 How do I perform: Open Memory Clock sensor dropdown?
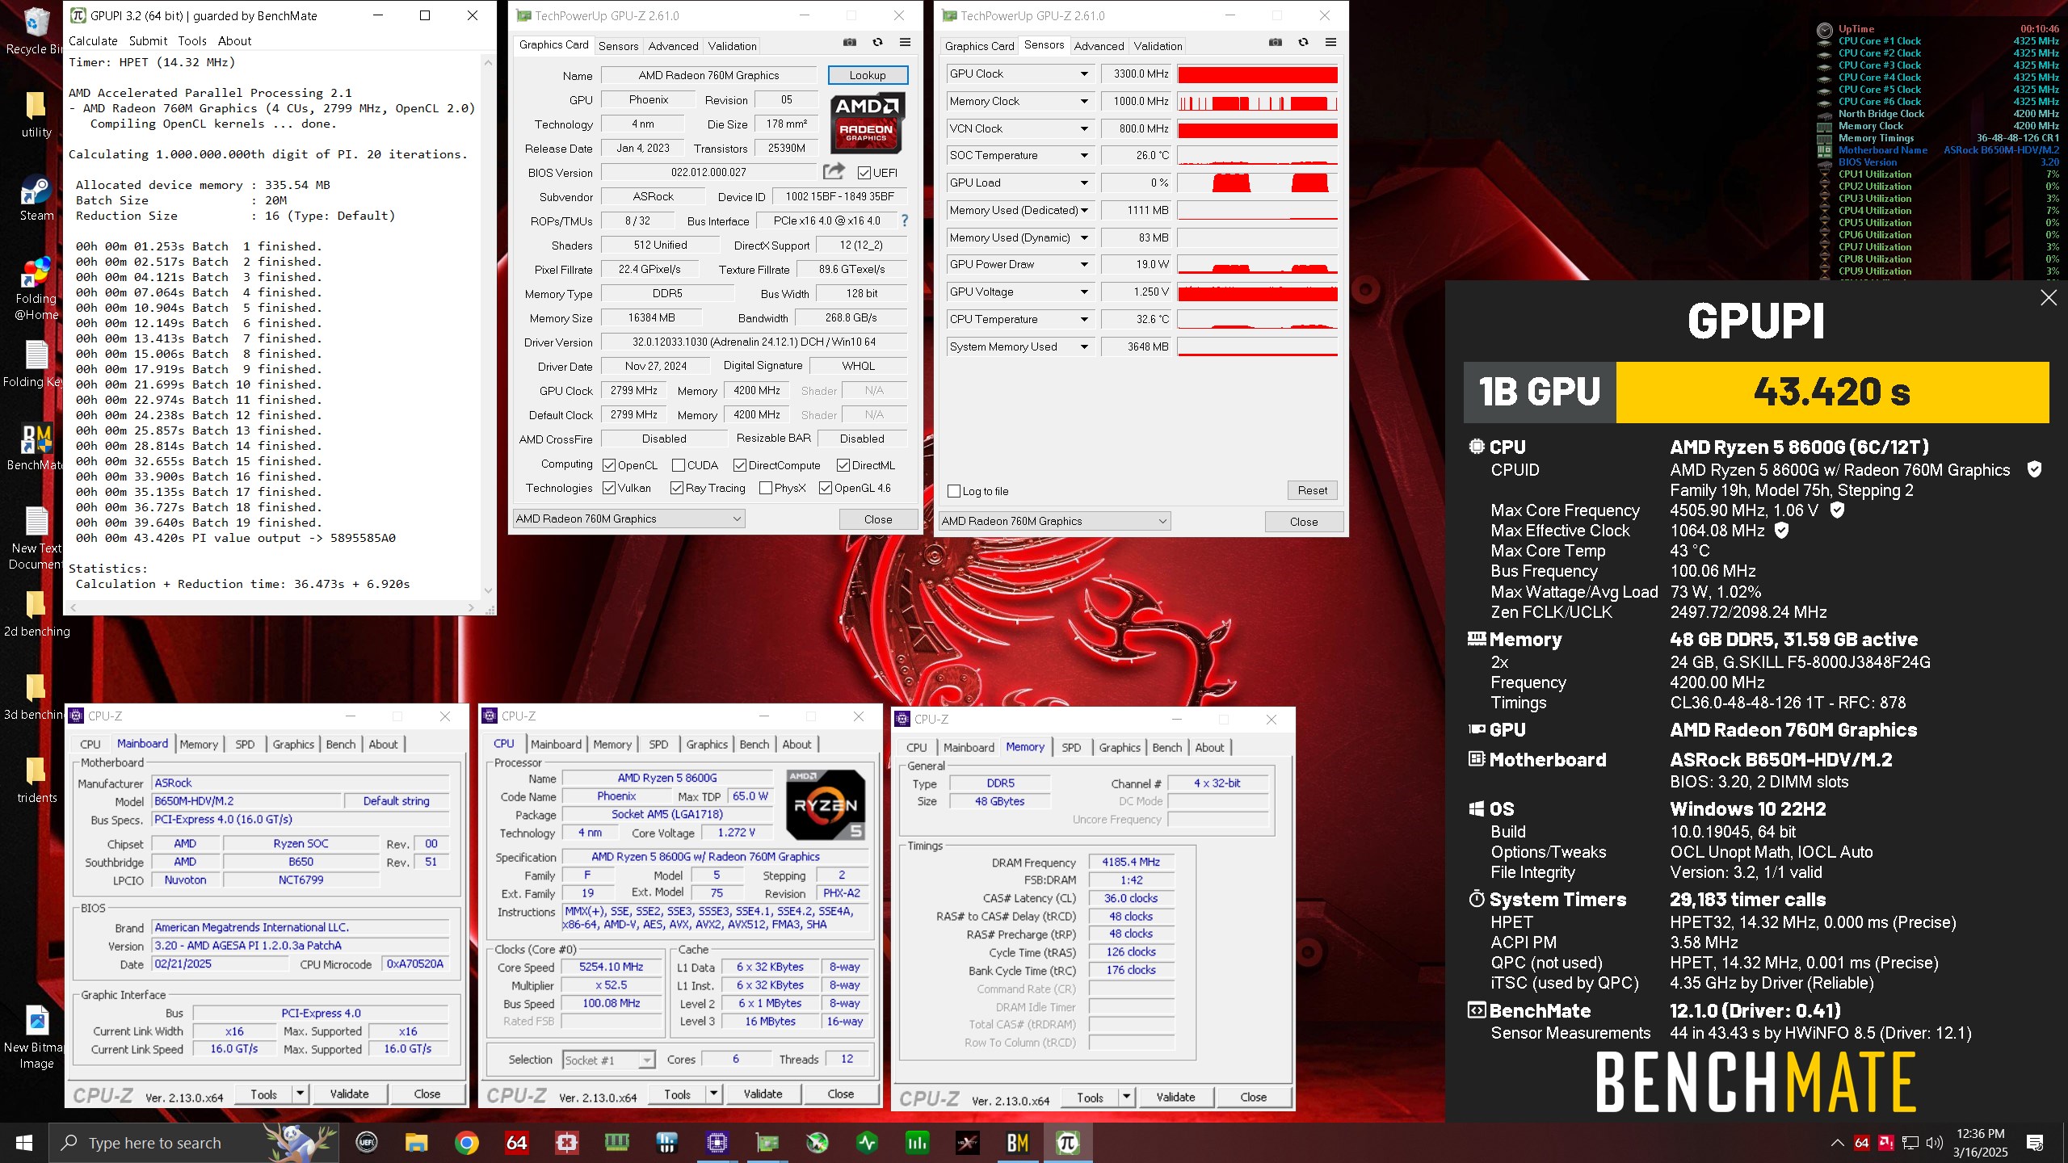1084,101
